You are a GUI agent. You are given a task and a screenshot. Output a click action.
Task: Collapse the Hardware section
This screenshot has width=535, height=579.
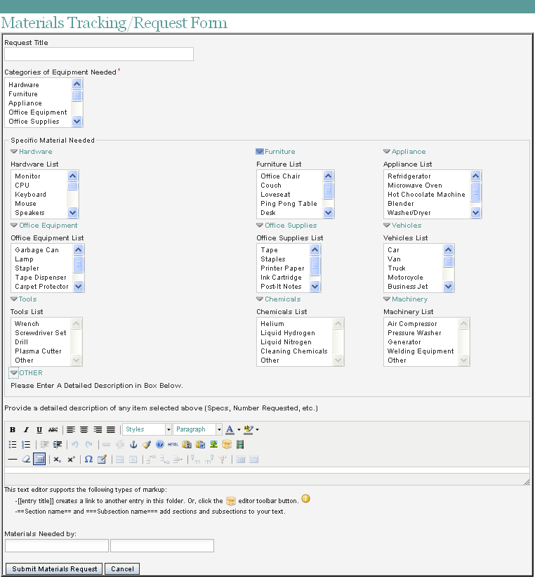point(14,151)
